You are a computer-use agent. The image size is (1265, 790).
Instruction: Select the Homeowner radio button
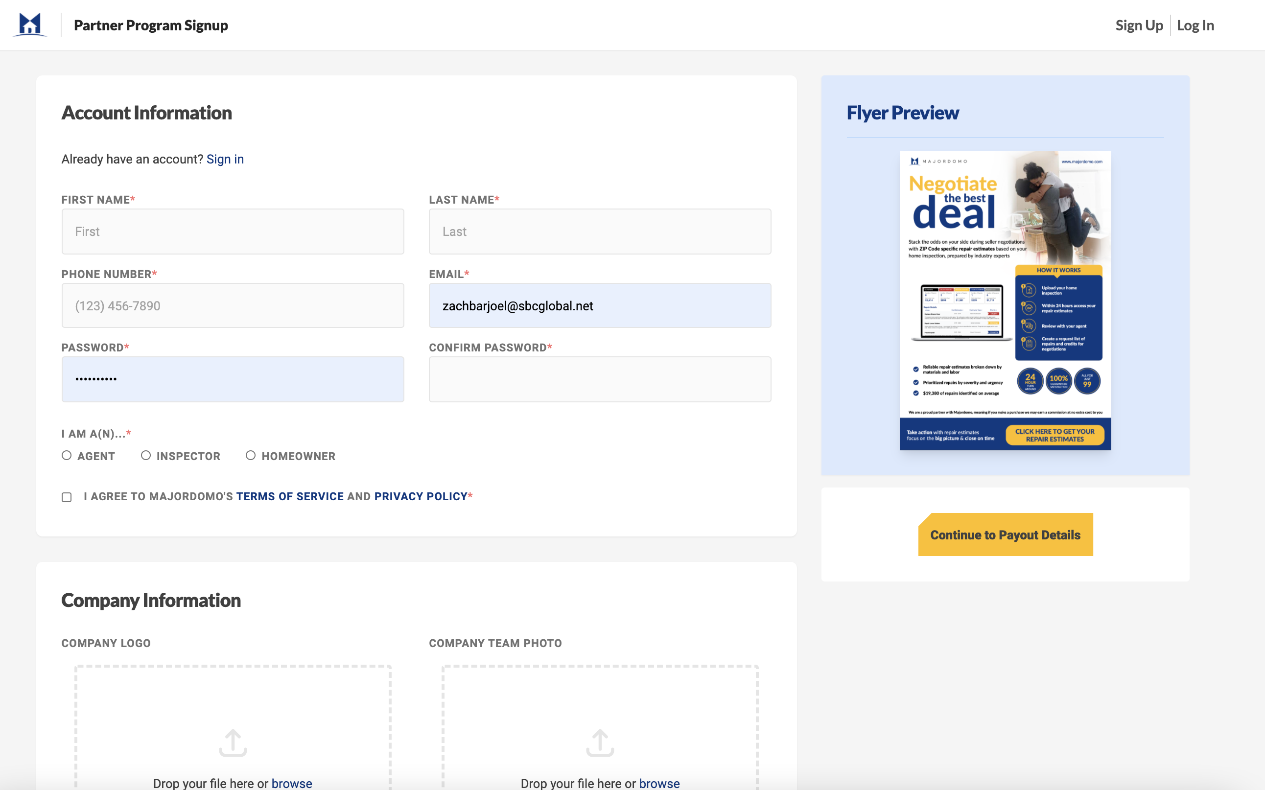click(251, 456)
